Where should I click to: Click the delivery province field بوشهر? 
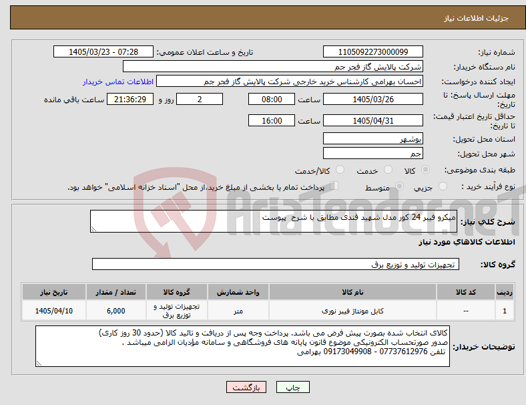coord(373,139)
